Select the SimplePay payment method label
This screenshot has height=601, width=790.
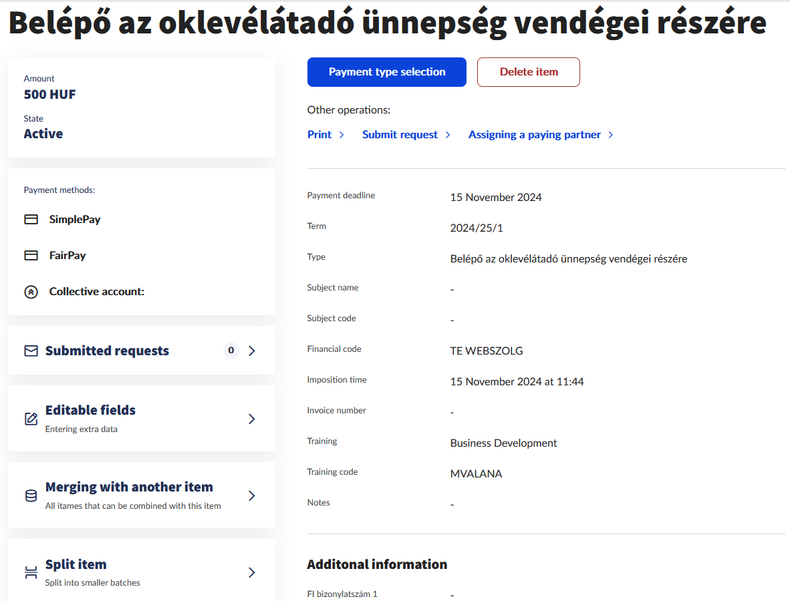(x=75, y=220)
